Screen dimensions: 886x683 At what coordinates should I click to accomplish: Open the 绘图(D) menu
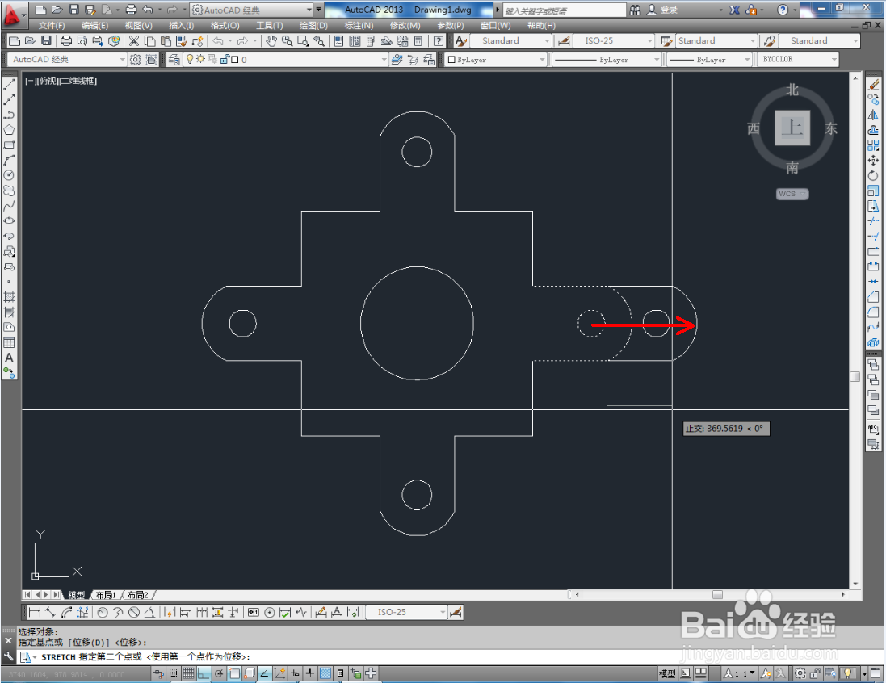point(313,25)
